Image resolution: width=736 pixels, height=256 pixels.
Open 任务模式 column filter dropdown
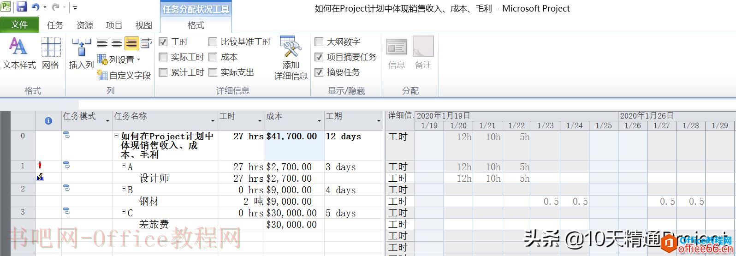click(x=108, y=121)
